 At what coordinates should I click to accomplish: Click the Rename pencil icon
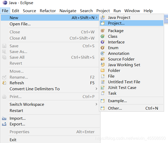click(4, 77)
